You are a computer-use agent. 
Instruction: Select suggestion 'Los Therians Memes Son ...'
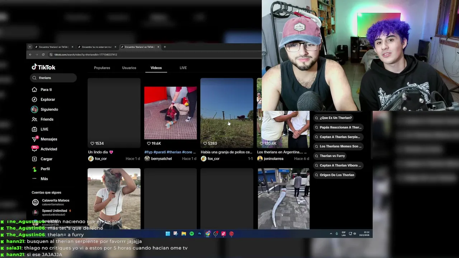(338, 146)
